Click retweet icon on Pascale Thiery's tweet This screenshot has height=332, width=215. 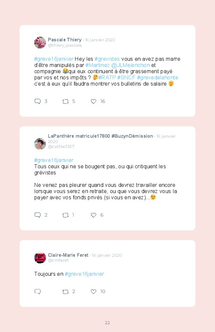[65, 102]
